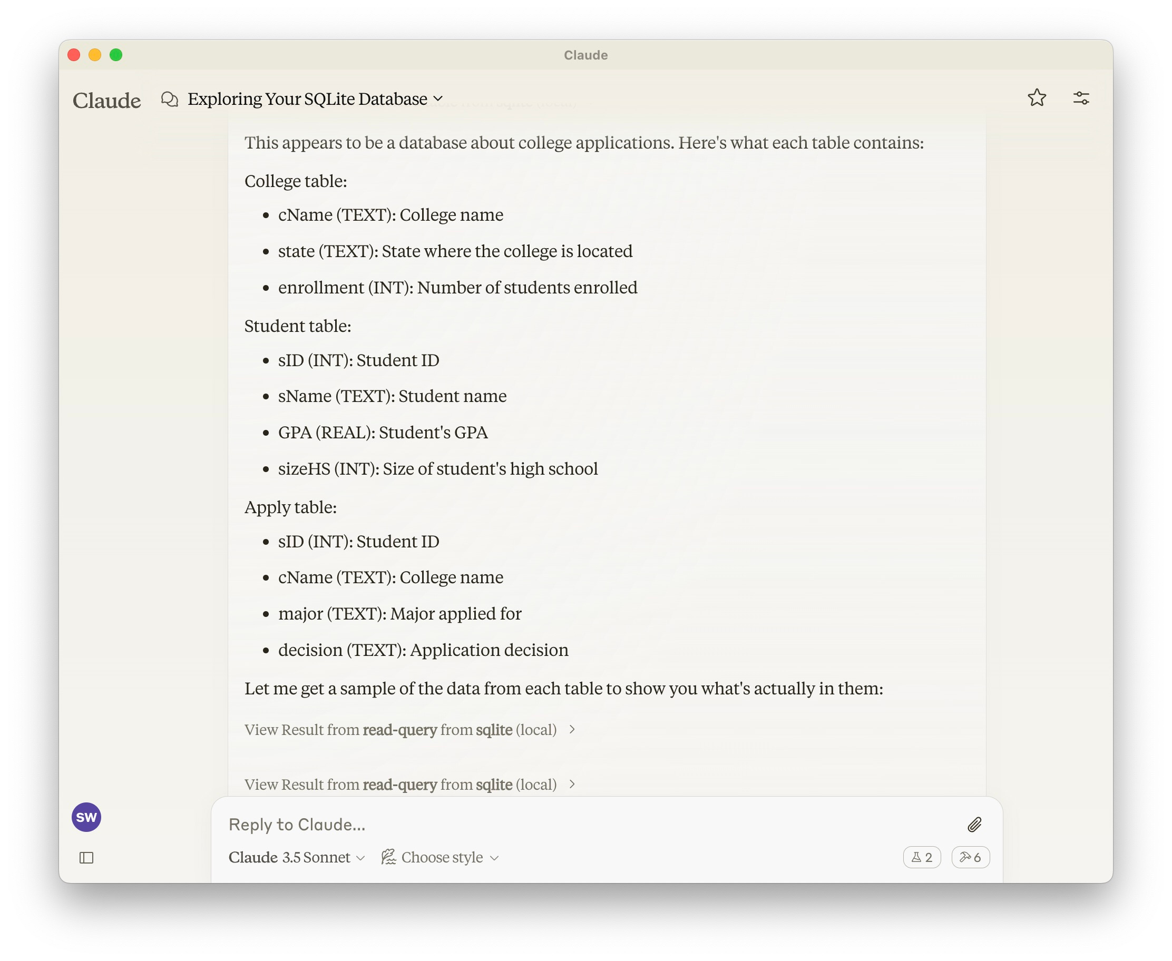Click the 'Apply table:' heading text

[291, 507]
